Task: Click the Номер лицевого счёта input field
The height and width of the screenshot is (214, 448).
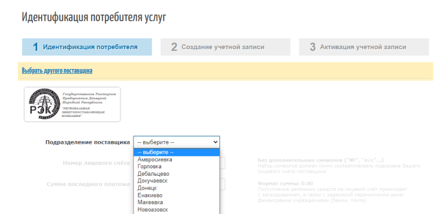Action: 222,163
